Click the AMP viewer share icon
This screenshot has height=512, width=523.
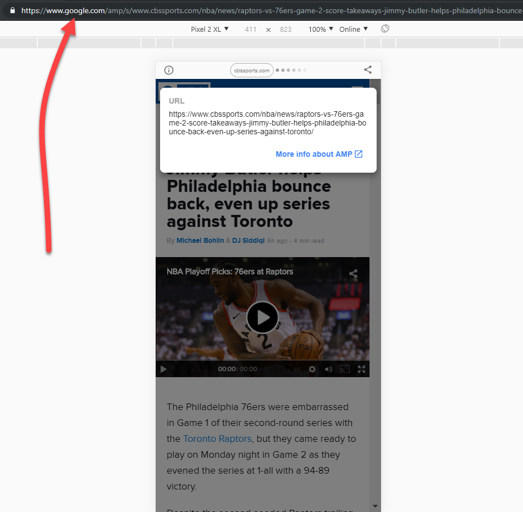(368, 70)
